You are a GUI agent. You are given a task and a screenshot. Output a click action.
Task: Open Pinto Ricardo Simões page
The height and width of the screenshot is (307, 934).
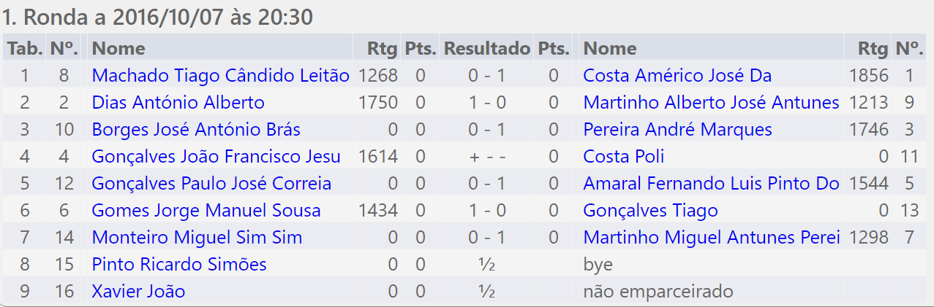[179, 265]
